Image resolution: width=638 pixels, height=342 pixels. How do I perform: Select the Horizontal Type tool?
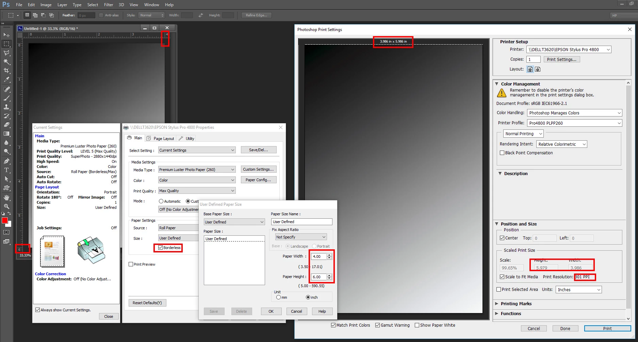pos(6,170)
